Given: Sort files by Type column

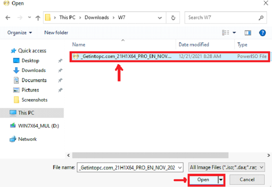Looking at the screenshot, I should (242, 45).
